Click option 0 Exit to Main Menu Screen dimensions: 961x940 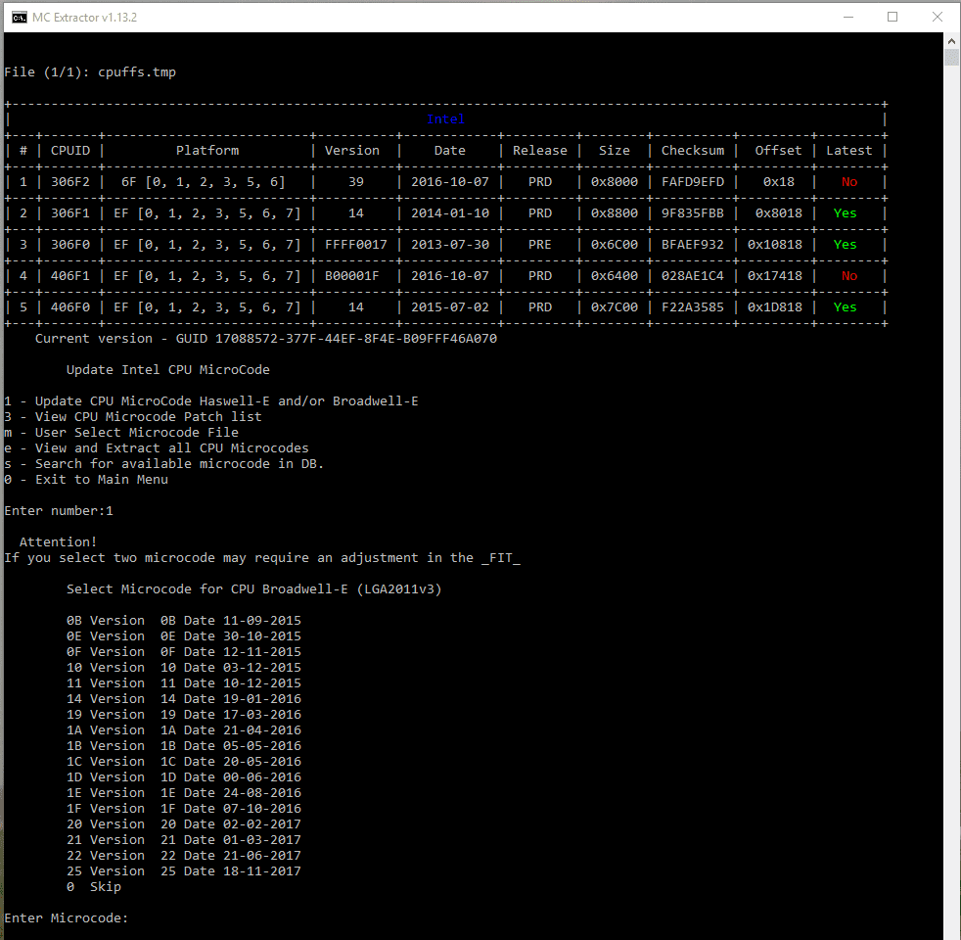pos(86,480)
